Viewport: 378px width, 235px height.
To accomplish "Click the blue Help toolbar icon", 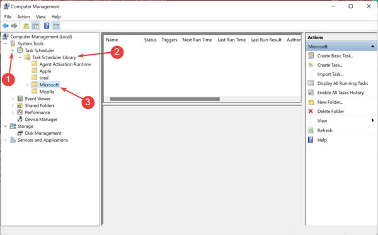I will pos(47,26).
